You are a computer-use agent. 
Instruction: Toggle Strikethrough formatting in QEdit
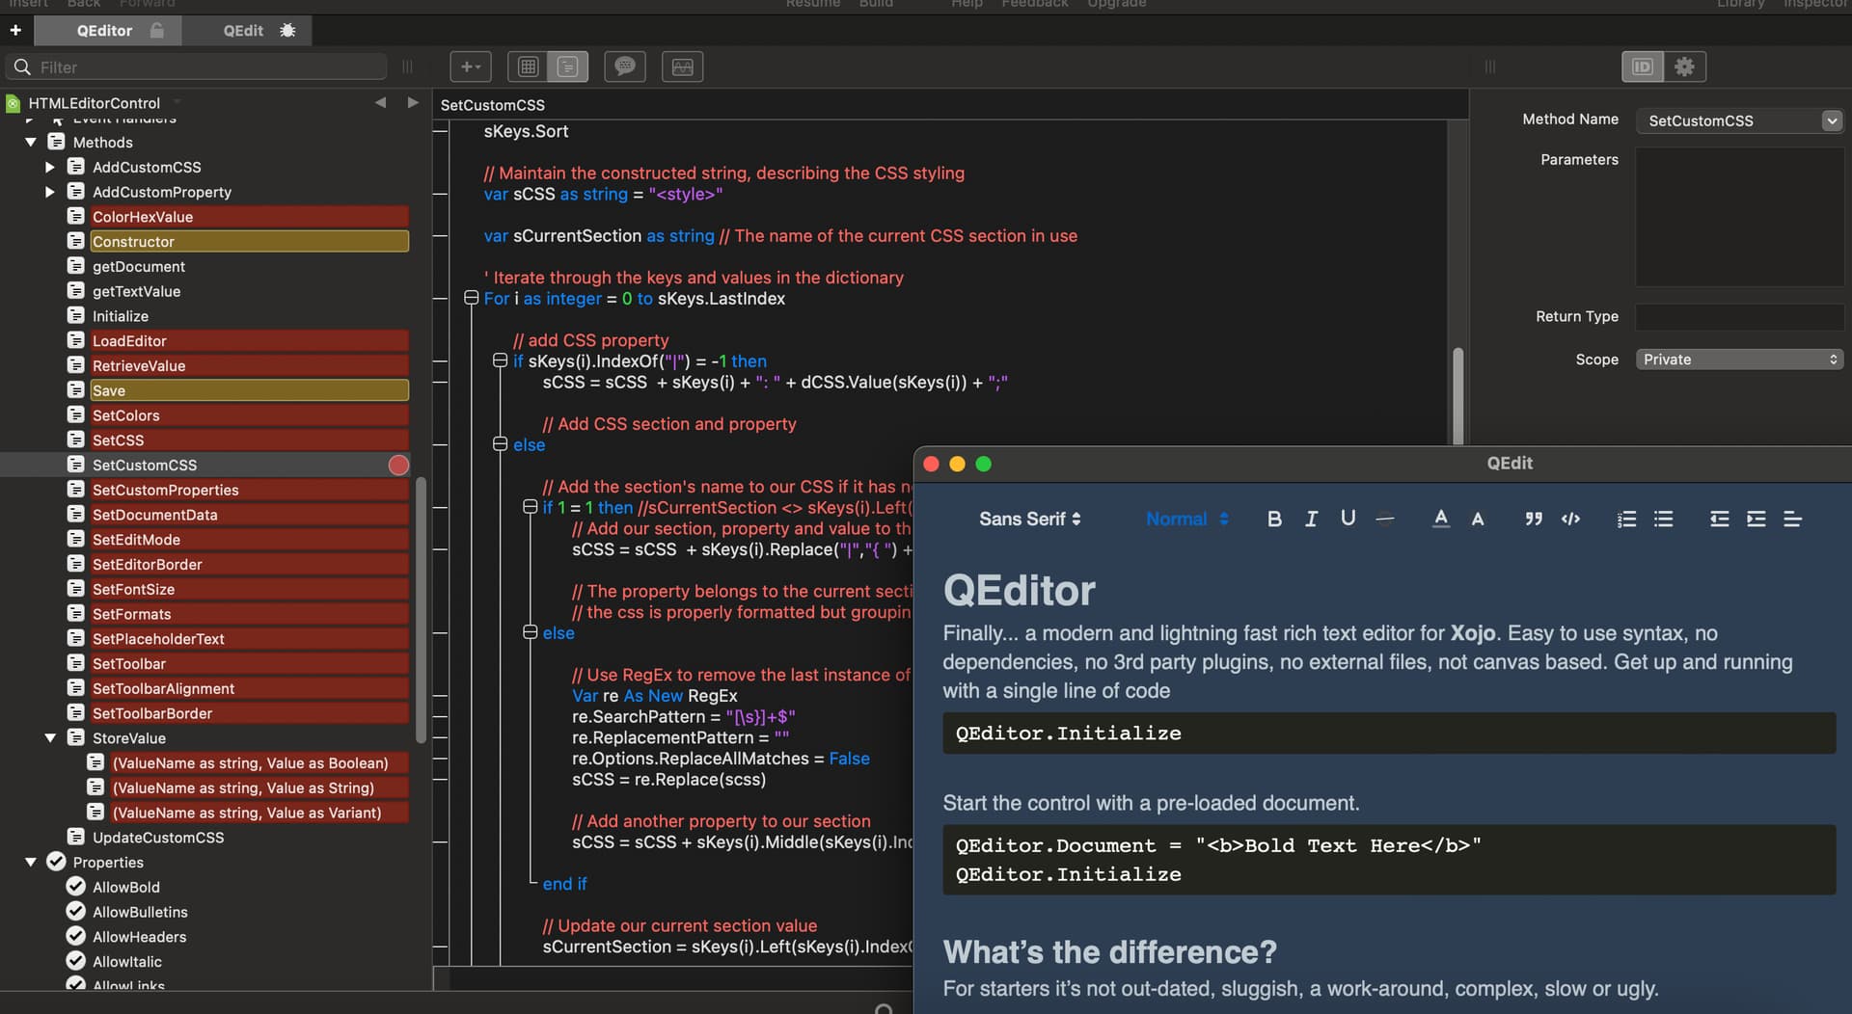[1385, 519]
